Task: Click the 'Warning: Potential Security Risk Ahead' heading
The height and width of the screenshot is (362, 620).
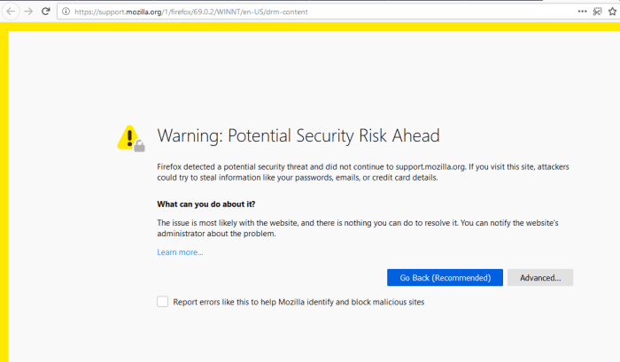Action: click(298, 136)
